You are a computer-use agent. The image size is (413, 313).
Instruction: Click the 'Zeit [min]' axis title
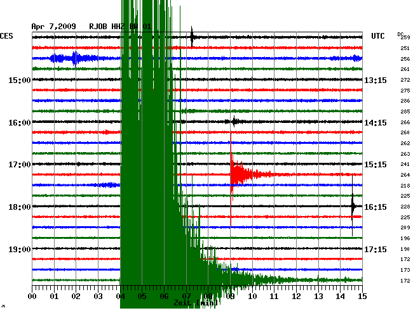point(196,303)
